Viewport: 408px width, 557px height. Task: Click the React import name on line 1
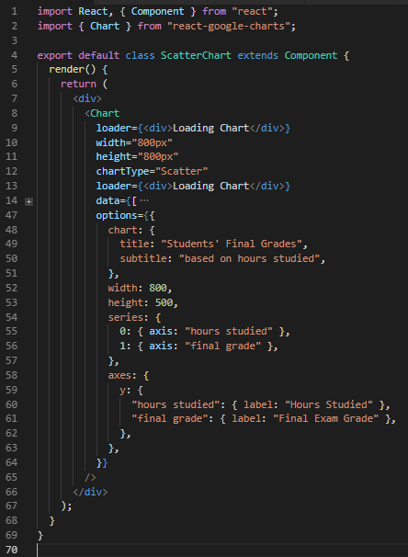(x=93, y=11)
